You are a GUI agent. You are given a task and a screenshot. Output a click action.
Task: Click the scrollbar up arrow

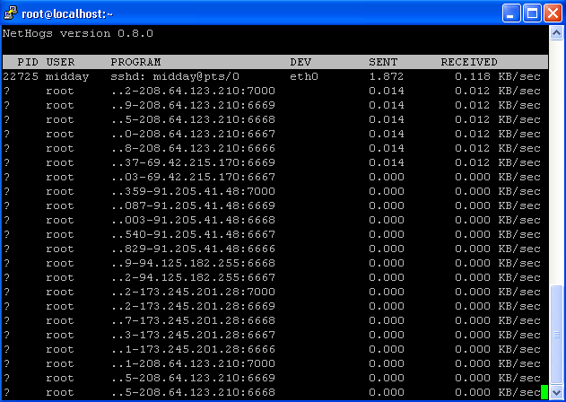point(556,33)
